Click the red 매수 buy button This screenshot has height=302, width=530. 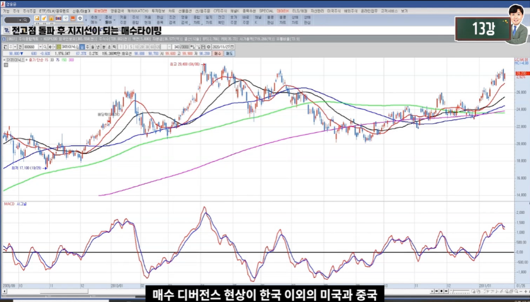(x=217, y=53)
